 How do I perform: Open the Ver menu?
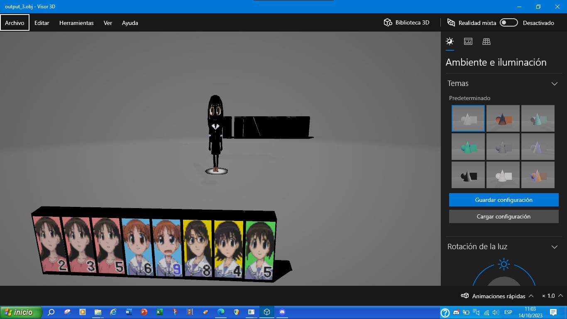coord(108,23)
